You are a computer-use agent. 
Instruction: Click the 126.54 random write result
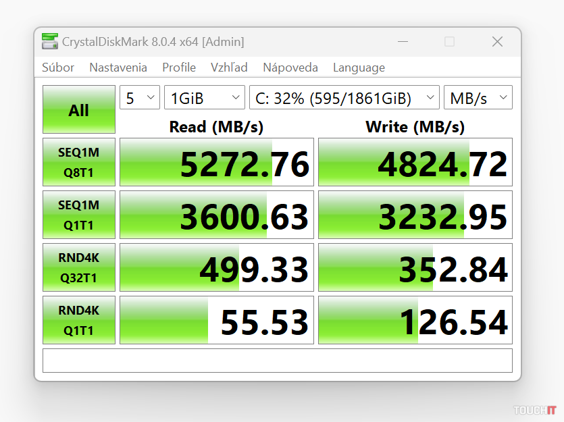click(415, 321)
